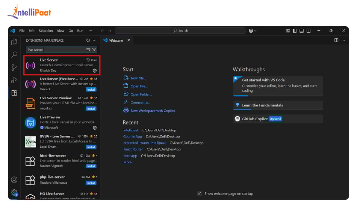Screen dimensions: 357x208
Task: Click the XVBA extension icon thumbnail
Action: pos(30,142)
